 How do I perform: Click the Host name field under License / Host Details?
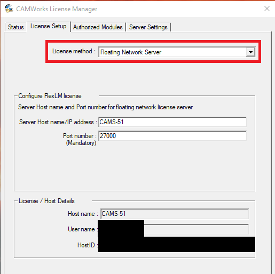pos(175,214)
